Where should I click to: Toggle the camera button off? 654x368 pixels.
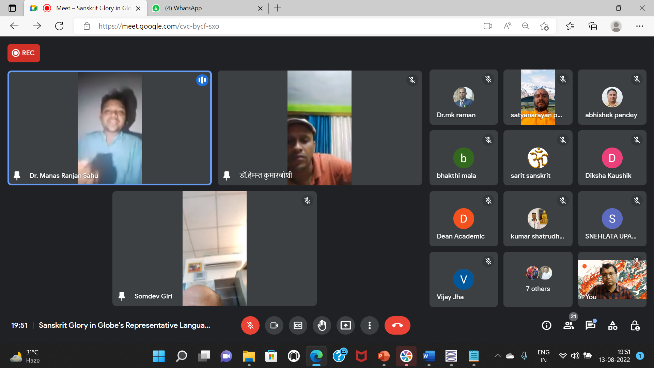274,325
